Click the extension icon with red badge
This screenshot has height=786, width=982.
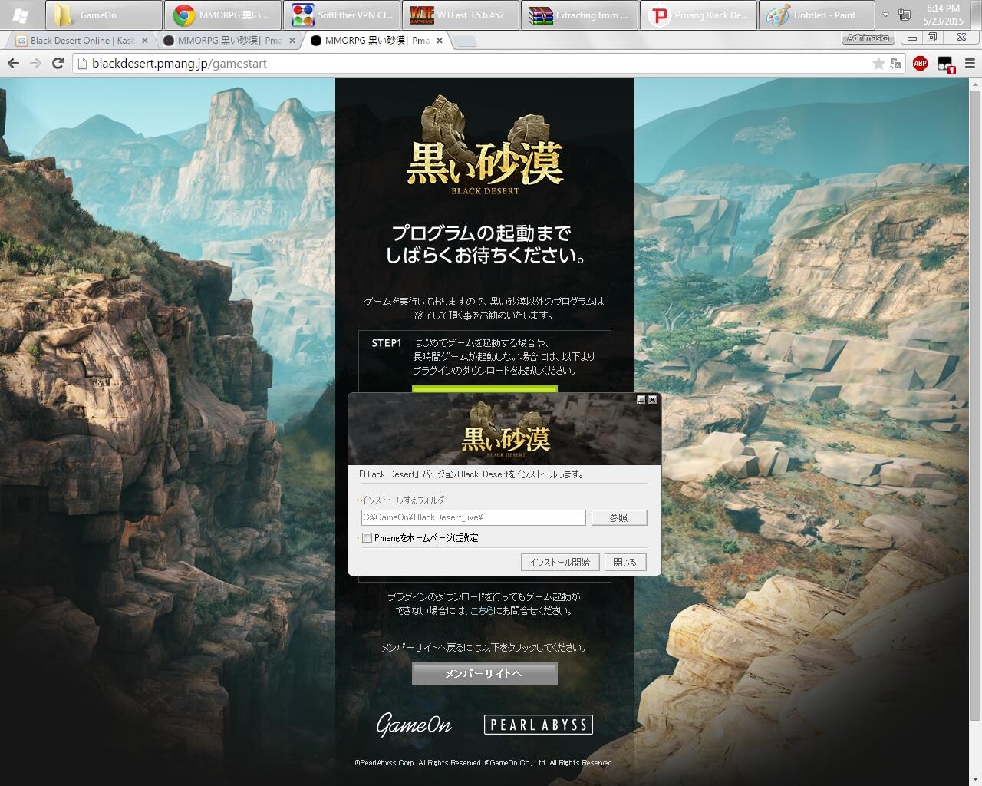(945, 64)
